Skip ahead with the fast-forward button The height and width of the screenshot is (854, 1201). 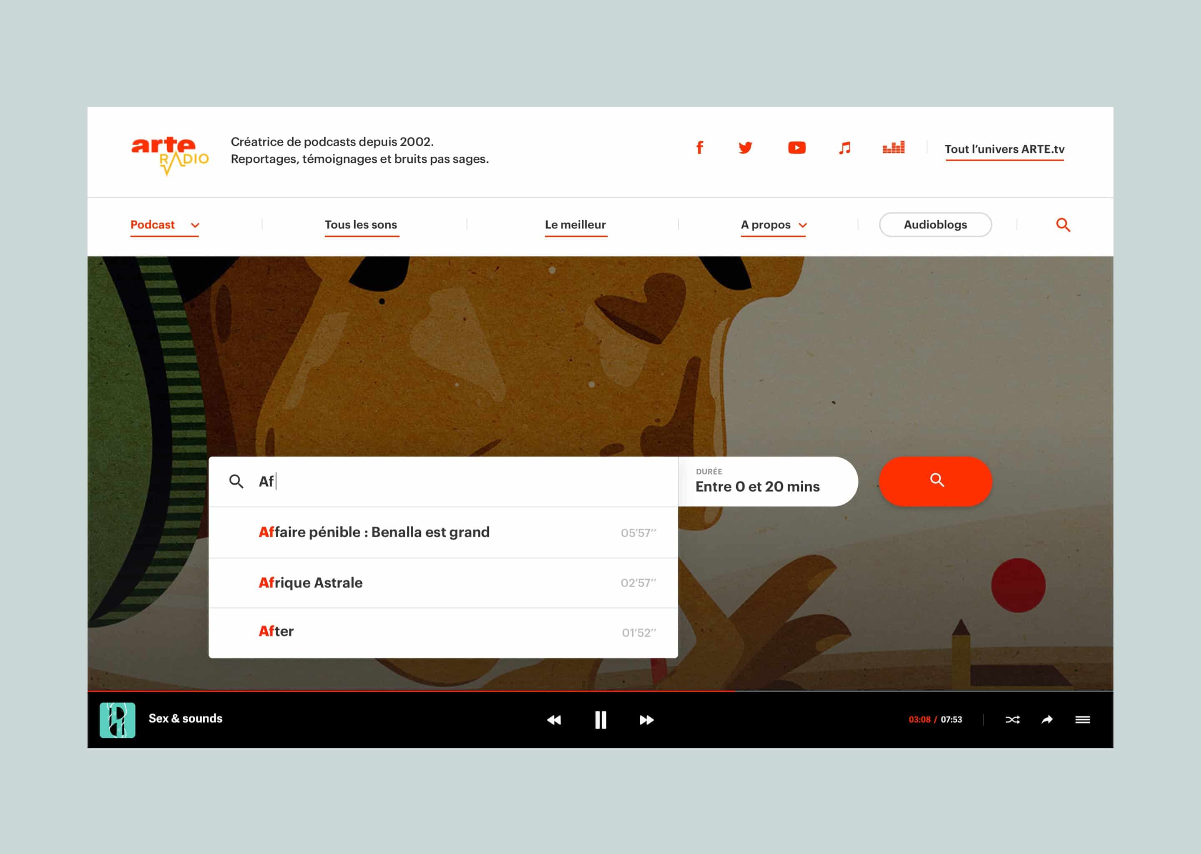pos(647,720)
